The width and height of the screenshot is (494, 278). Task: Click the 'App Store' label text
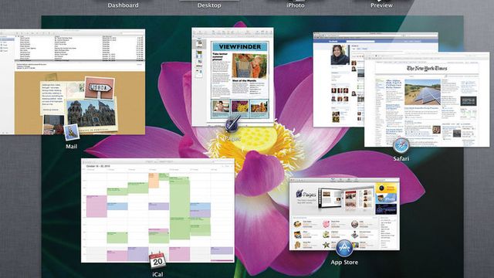click(x=344, y=263)
